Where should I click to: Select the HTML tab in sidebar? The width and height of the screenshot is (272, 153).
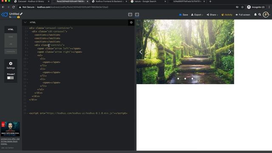[11, 29]
